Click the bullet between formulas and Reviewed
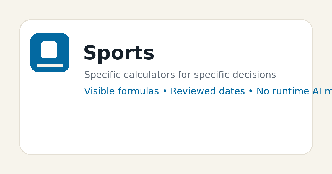332x174 pixels. 165,91
